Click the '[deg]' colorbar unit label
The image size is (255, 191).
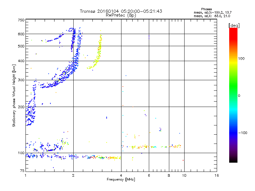(234, 25)
